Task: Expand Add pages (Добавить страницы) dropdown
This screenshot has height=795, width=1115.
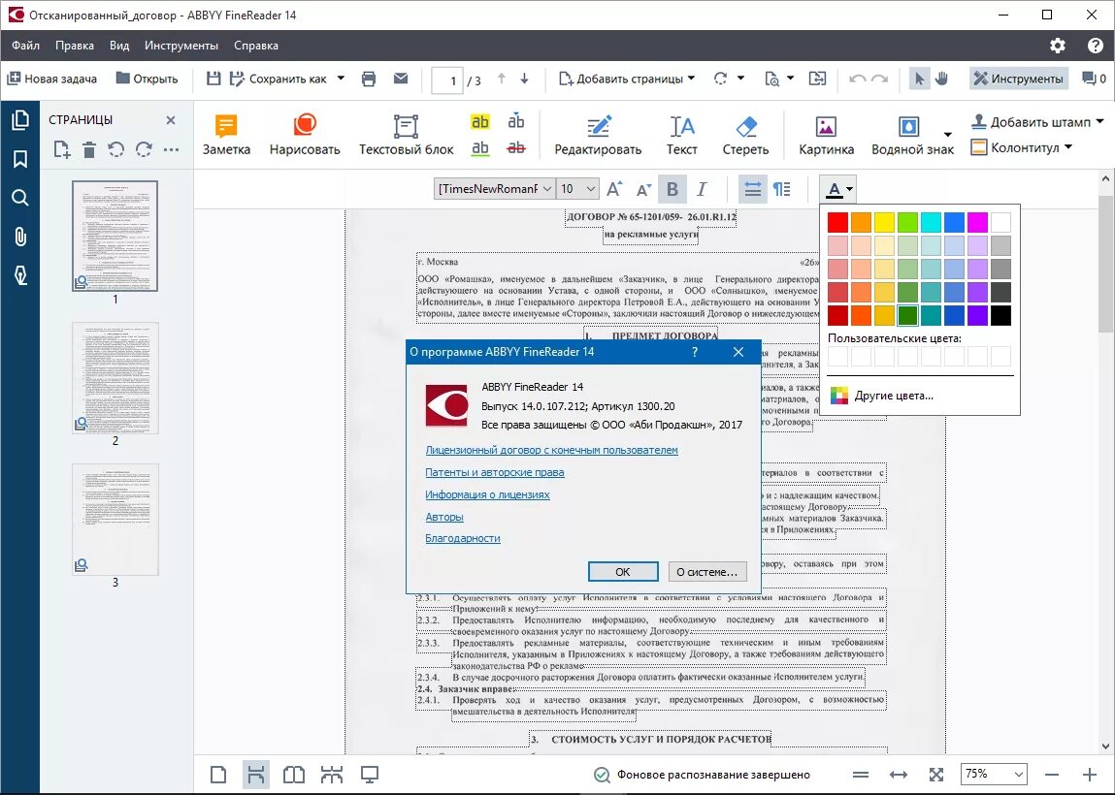Action: (x=691, y=79)
